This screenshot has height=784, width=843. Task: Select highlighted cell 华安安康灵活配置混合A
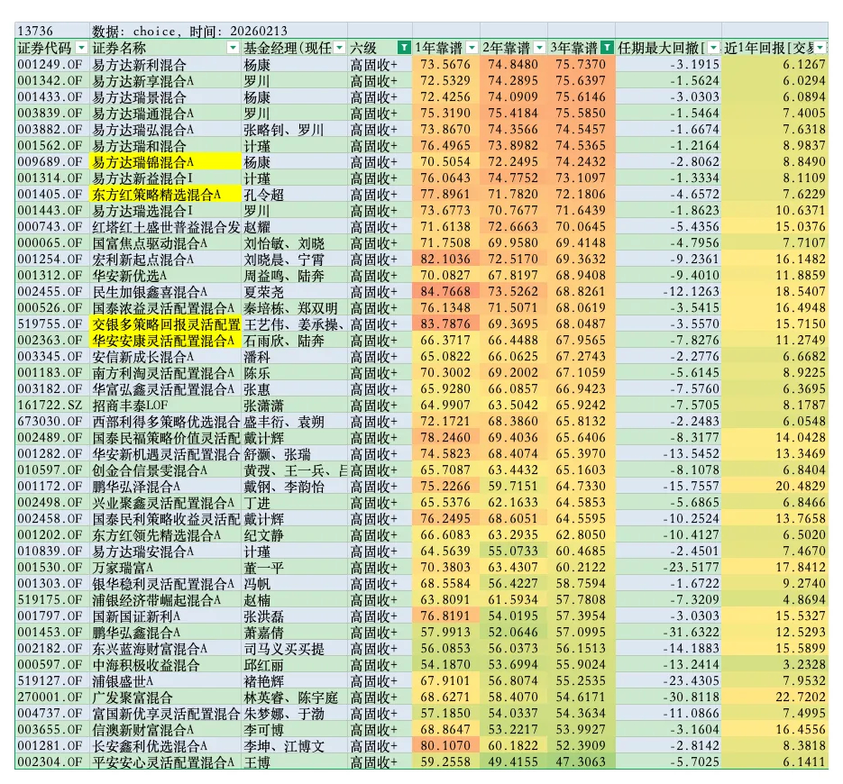click(x=165, y=341)
